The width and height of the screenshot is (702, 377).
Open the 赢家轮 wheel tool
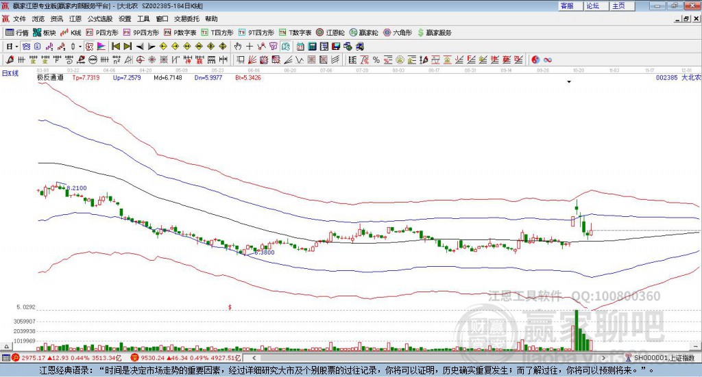pos(364,33)
